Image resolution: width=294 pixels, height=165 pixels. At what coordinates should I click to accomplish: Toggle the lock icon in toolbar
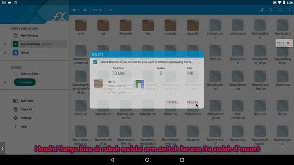coord(261,10)
